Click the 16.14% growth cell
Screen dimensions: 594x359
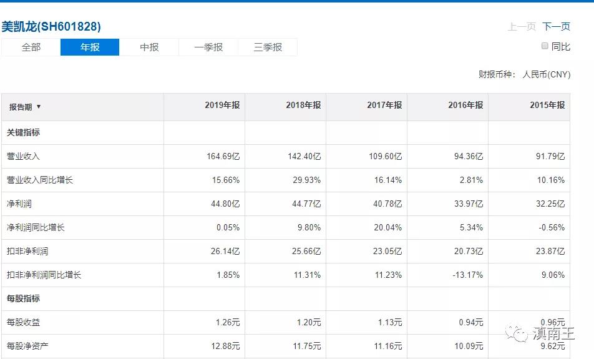pyautogui.click(x=388, y=180)
